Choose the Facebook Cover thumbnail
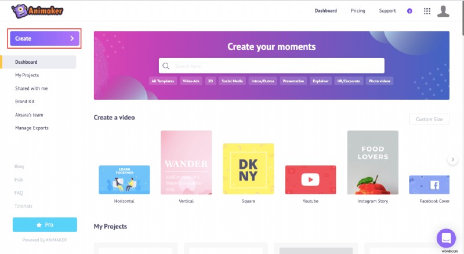 (429, 185)
